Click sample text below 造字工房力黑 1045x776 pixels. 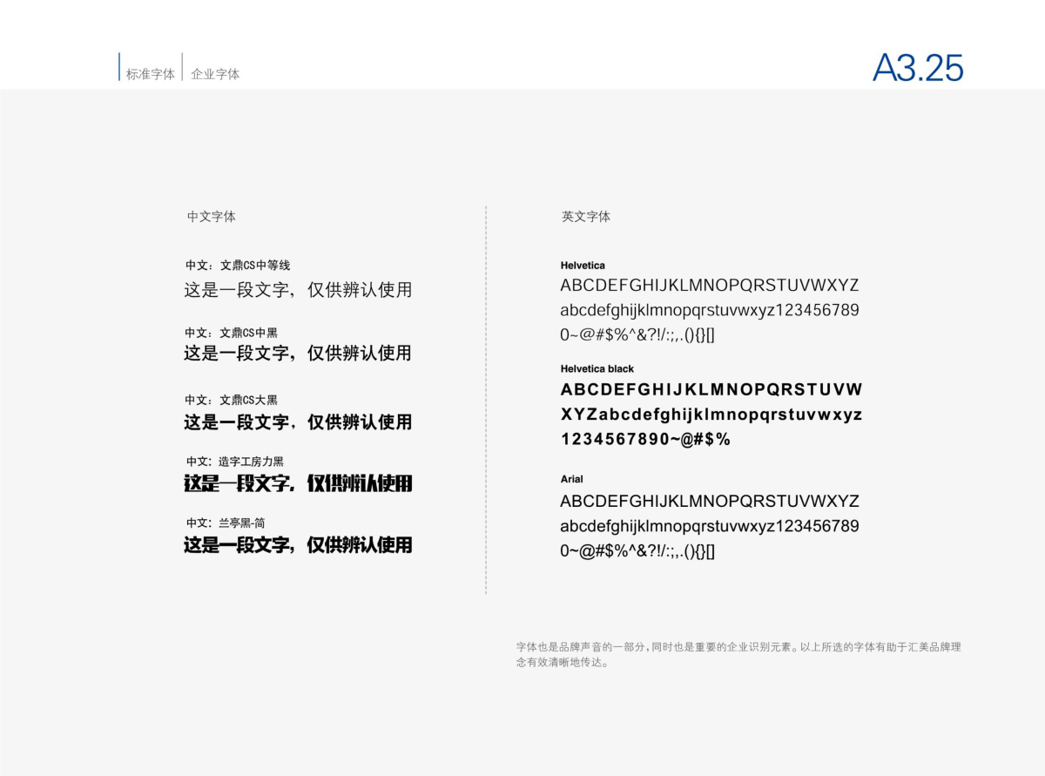297,483
